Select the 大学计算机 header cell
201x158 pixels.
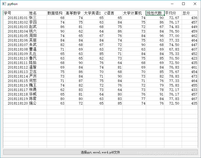[x=134, y=13]
